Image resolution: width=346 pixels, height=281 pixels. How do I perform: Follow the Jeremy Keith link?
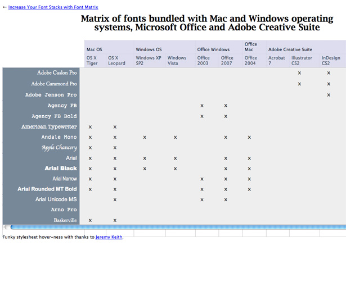point(109,237)
